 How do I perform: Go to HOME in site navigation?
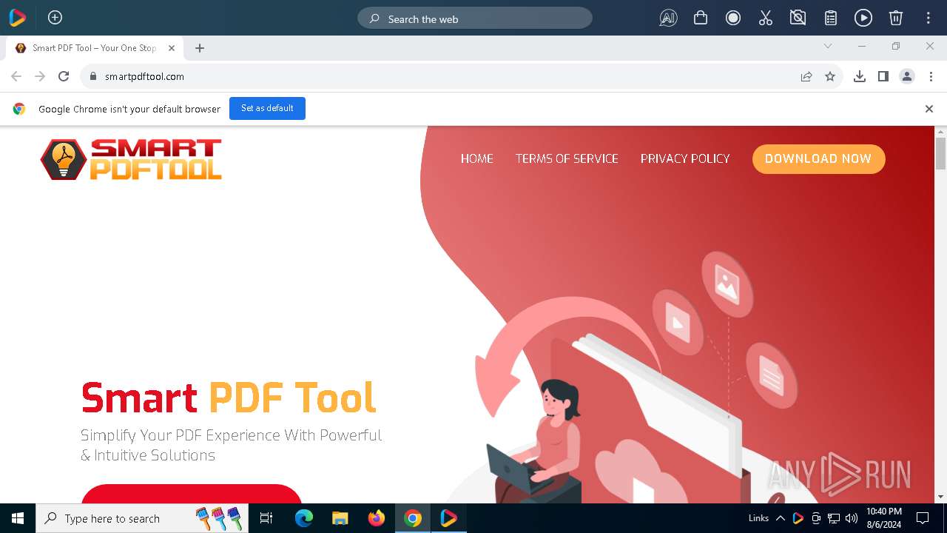(477, 158)
